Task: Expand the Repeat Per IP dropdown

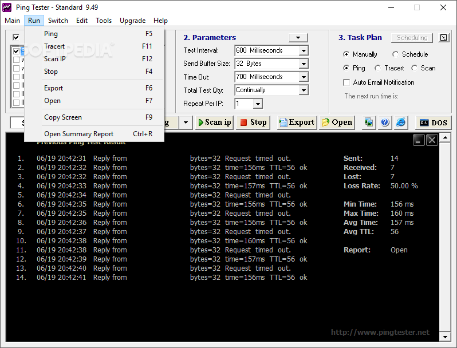Action: pyautogui.click(x=258, y=104)
